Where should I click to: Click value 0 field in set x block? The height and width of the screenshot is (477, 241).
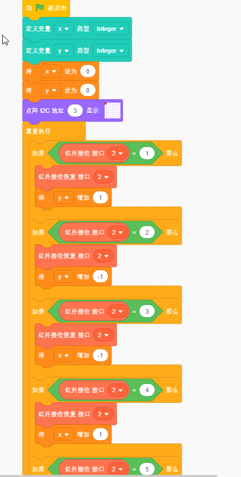click(88, 71)
